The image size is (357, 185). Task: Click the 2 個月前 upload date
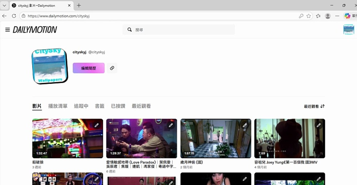tap(186, 167)
